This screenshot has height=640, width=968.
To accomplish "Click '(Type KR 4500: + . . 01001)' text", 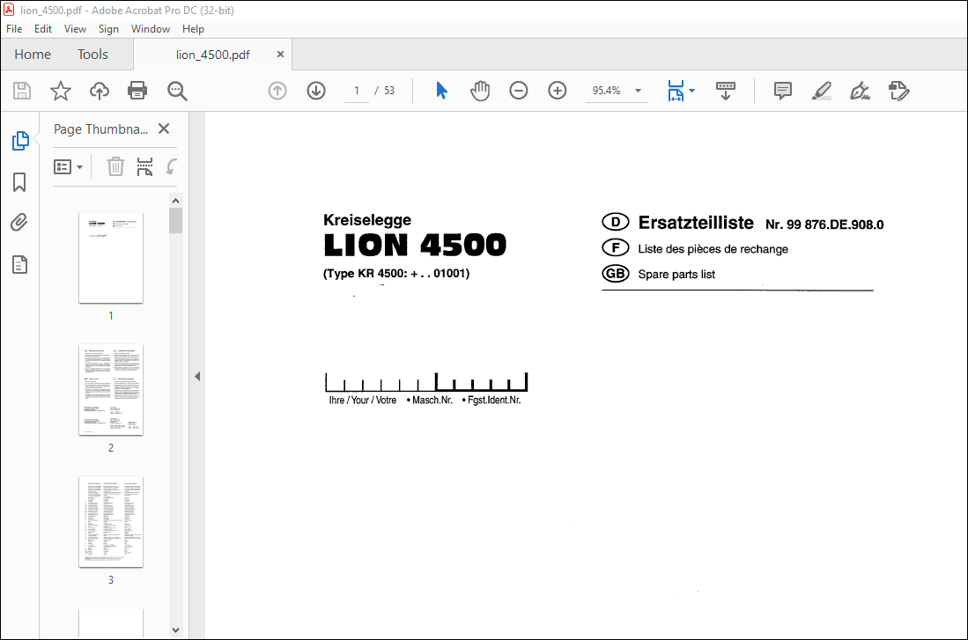I will [x=396, y=274].
